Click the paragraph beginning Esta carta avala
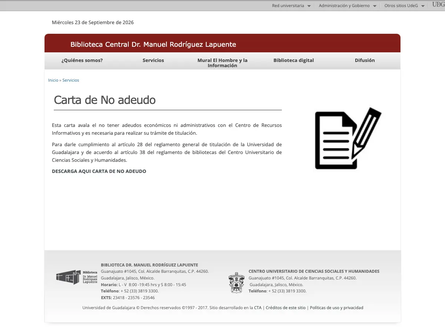 click(x=167, y=129)
